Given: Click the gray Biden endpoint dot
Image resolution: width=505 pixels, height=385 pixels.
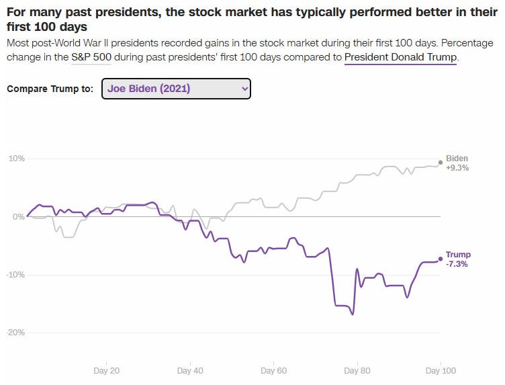Looking at the screenshot, I should click(x=441, y=162).
